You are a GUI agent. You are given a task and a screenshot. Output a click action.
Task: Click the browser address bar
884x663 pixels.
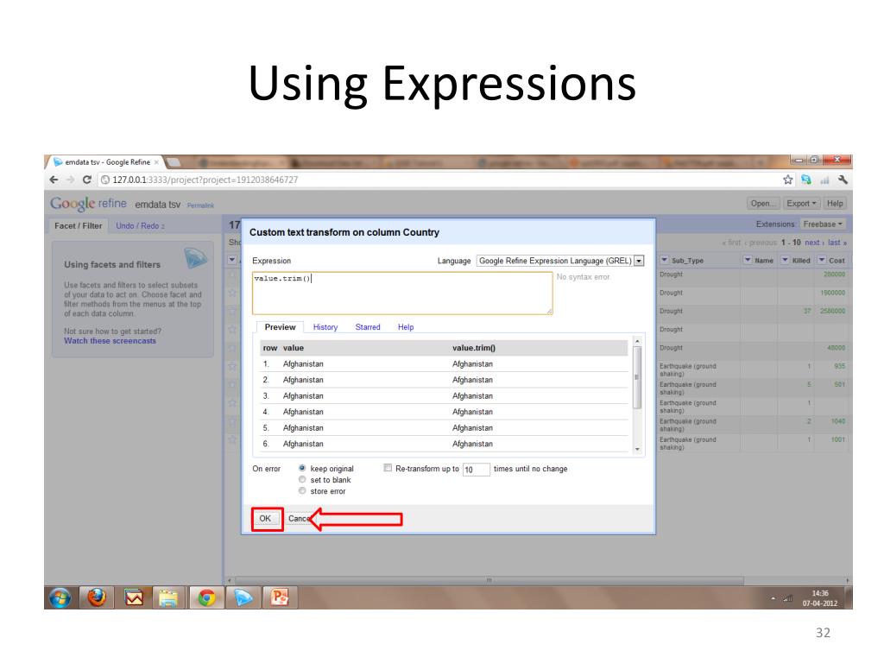point(439,180)
